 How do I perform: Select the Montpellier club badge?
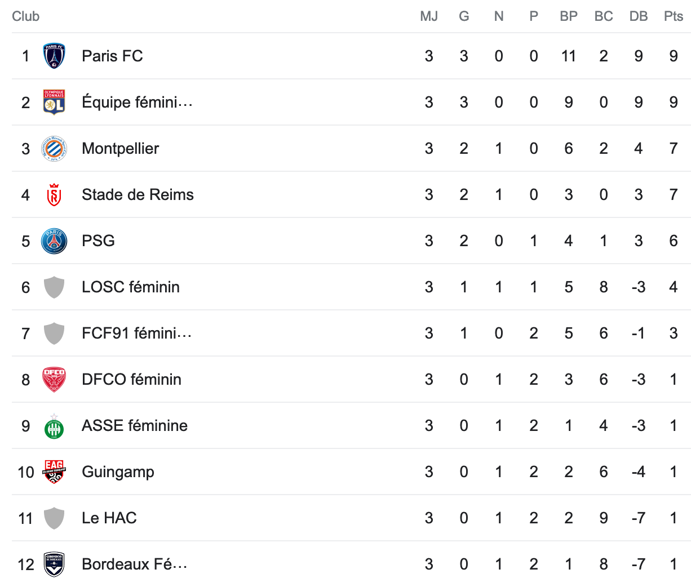54,149
